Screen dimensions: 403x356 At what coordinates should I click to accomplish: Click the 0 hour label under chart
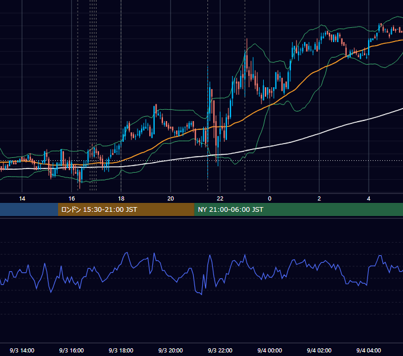270,199
